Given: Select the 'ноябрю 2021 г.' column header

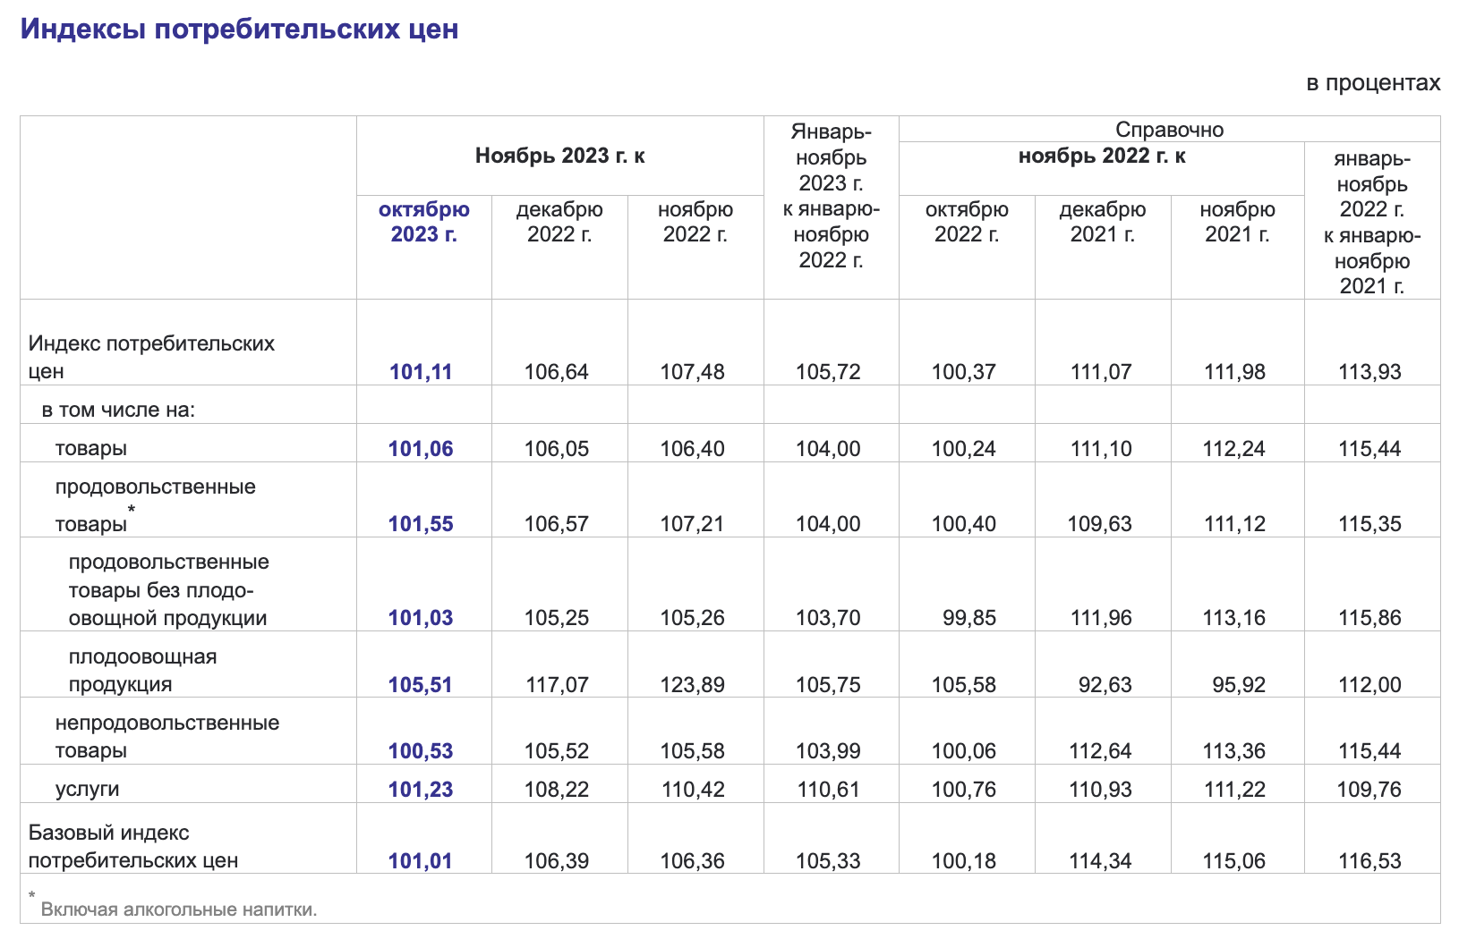Looking at the screenshot, I should [1238, 222].
